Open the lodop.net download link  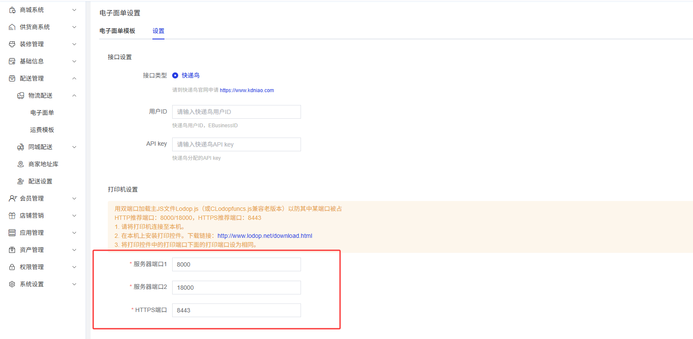point(265,236)
